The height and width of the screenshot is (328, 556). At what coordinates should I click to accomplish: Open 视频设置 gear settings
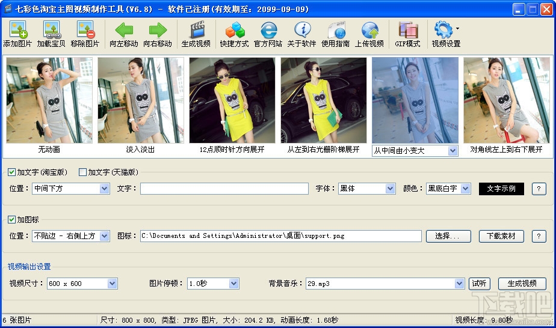pos(446,34)
